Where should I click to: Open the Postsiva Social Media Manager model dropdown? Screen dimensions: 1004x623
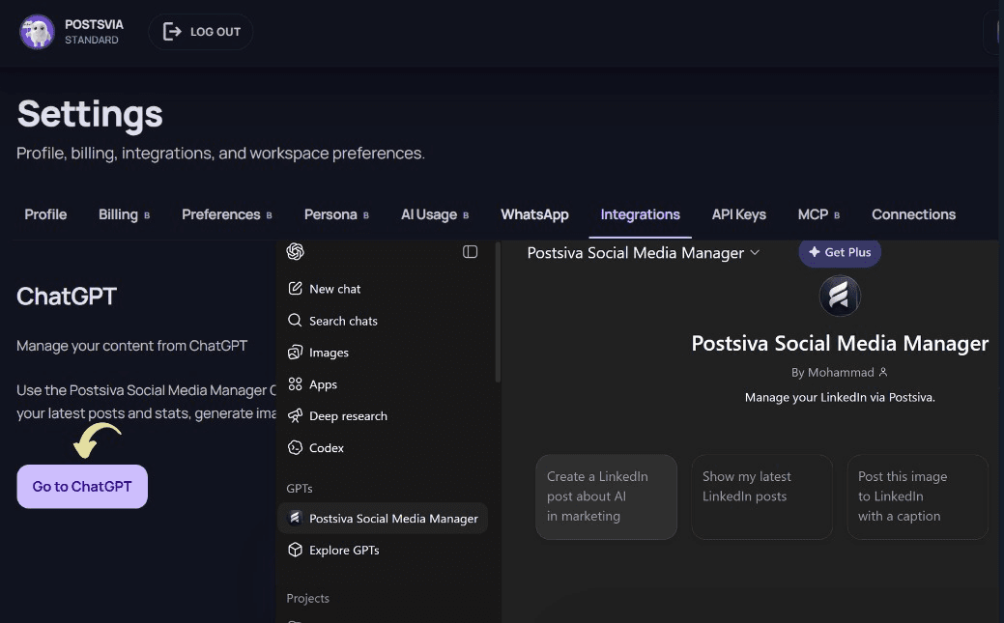644,252
